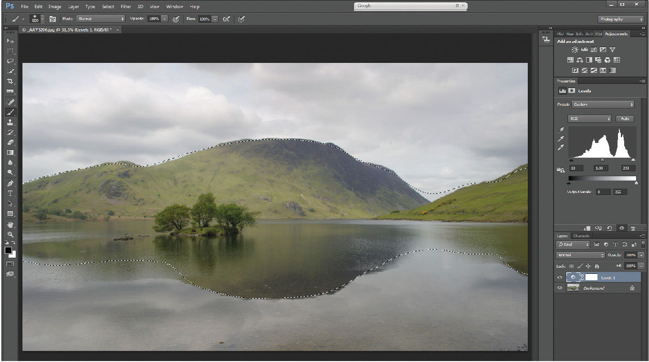The image size is (649, 362).
Task: Select the Rectangular Marquee tool
Action: pos(10,51)
